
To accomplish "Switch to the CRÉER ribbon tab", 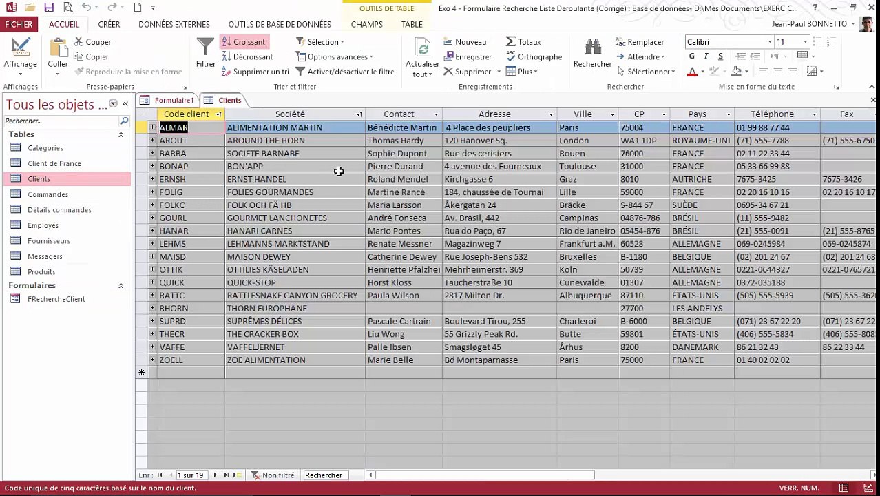I will tap(109, 24).
